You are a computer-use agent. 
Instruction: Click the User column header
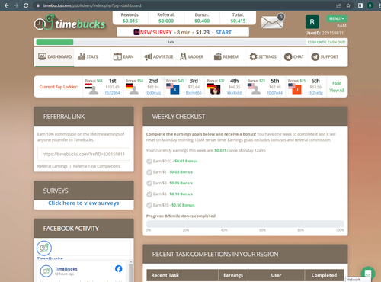click(276, 275)
